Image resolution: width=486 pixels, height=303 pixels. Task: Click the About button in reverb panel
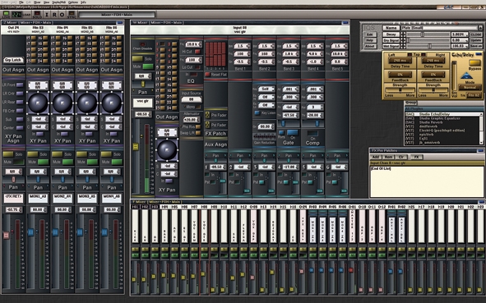[369, 46]
